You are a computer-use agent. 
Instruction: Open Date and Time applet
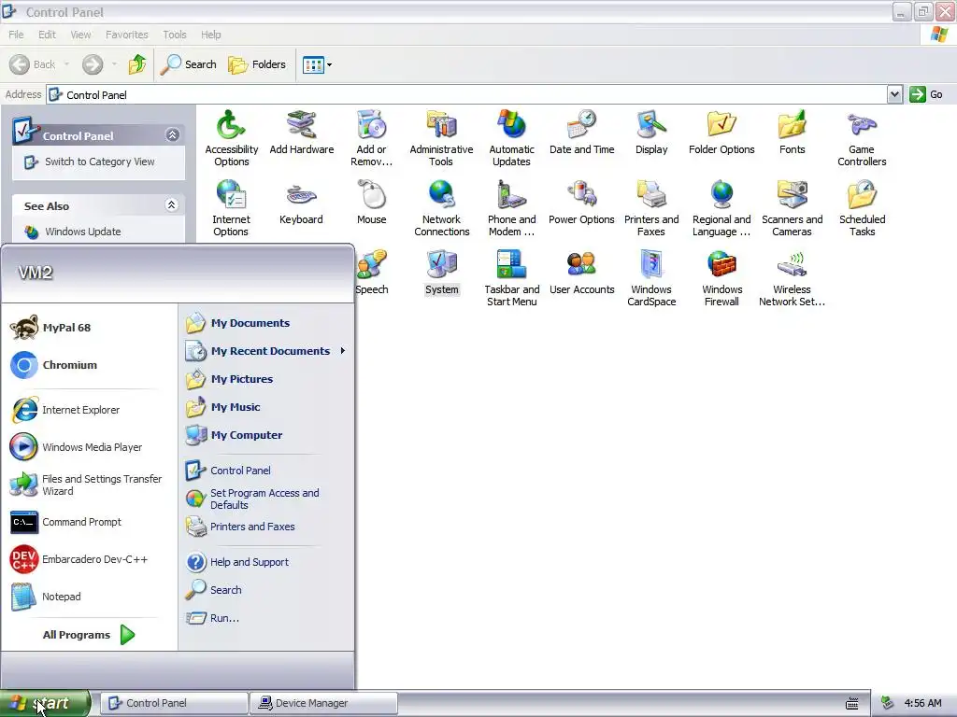(581, 133)
